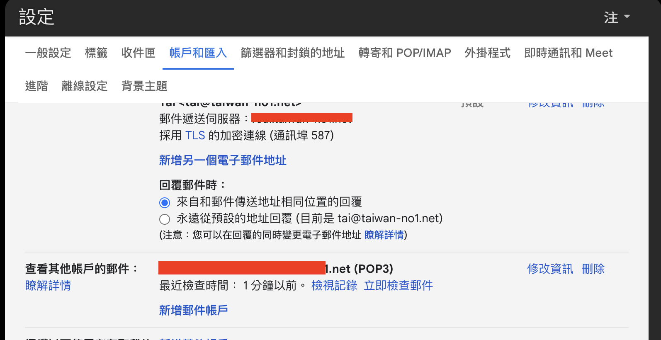This screenshot has height=340, width=661.
Task: Click 新增另一個電子郵件地址 link
Action: pos(223,160)
